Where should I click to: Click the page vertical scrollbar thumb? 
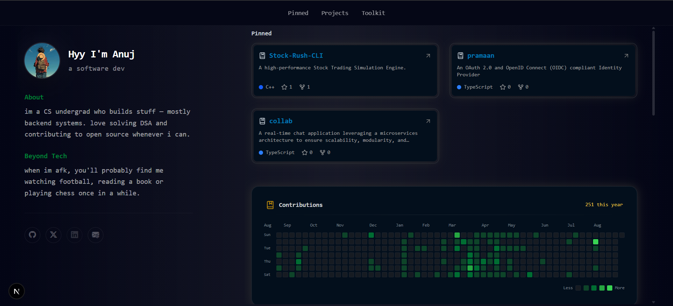coord(653,73)
